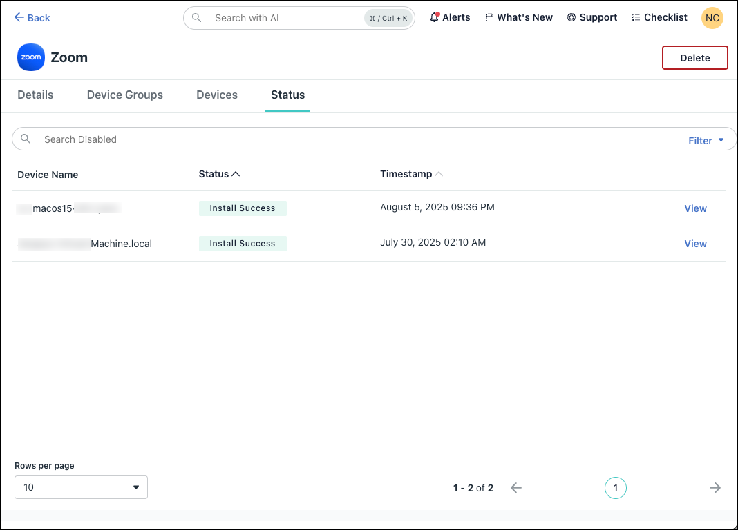Select page 1 in pagination

pyautogui.click(x=615, y=488)
